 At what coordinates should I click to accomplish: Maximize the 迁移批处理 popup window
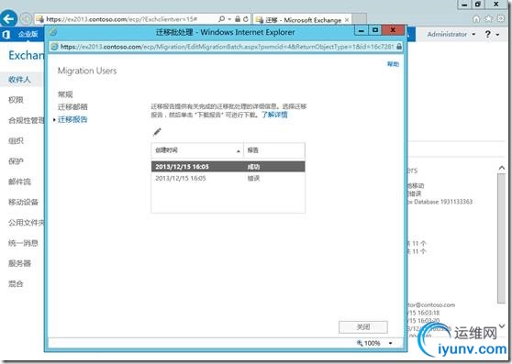tap(375, 30)
